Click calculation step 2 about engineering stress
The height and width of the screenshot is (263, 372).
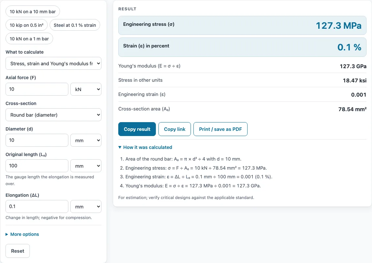click(196, 168)
